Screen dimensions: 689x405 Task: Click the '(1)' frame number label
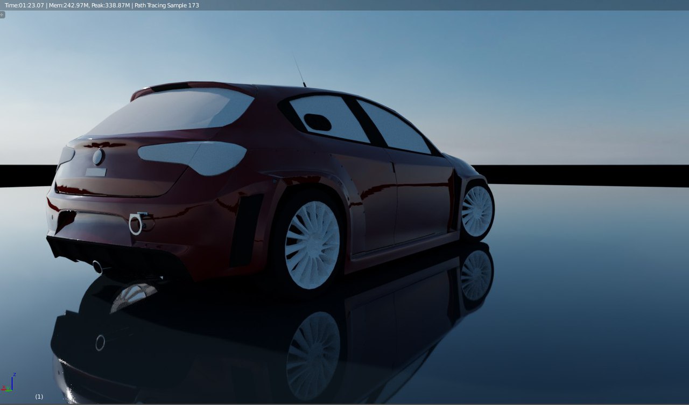pyautogui.click(x=39, y=396)
